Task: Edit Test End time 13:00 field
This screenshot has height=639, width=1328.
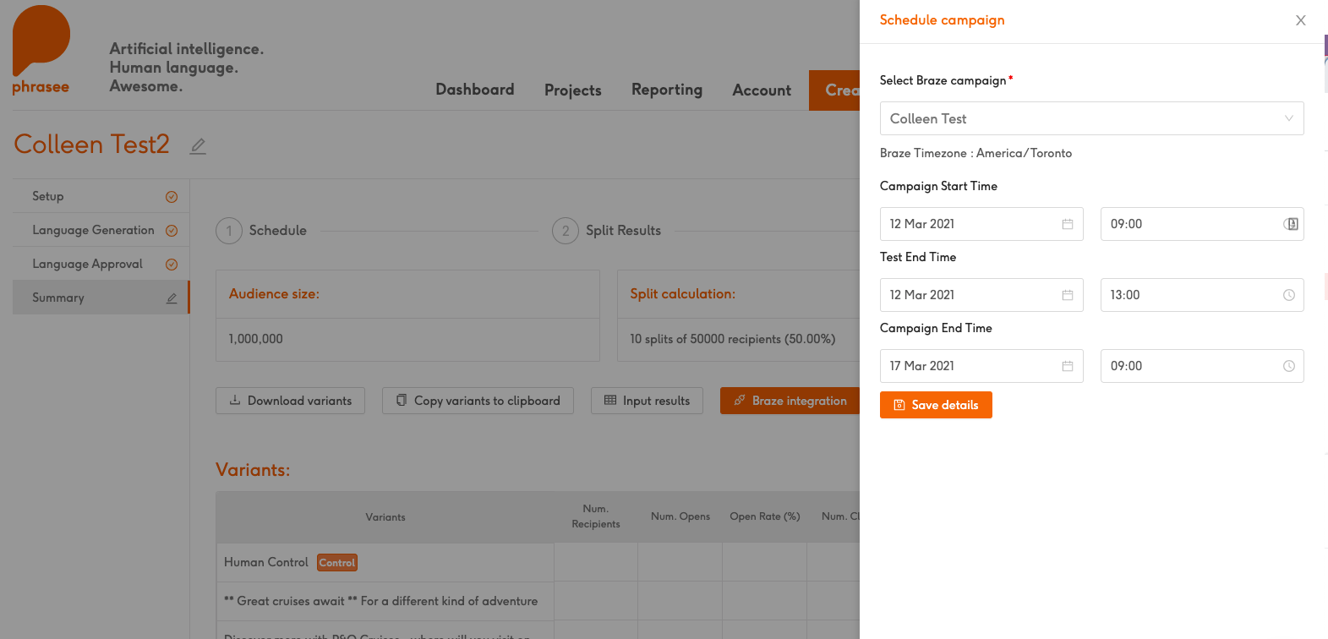Action: pos(1202,295)
